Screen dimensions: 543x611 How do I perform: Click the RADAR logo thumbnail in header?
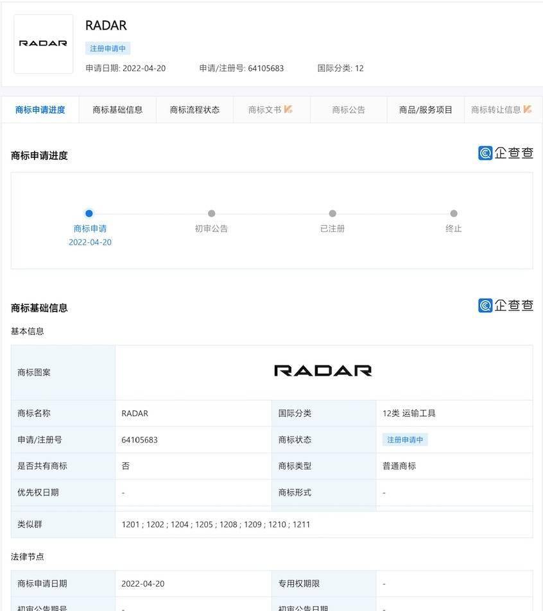(43, 44)
